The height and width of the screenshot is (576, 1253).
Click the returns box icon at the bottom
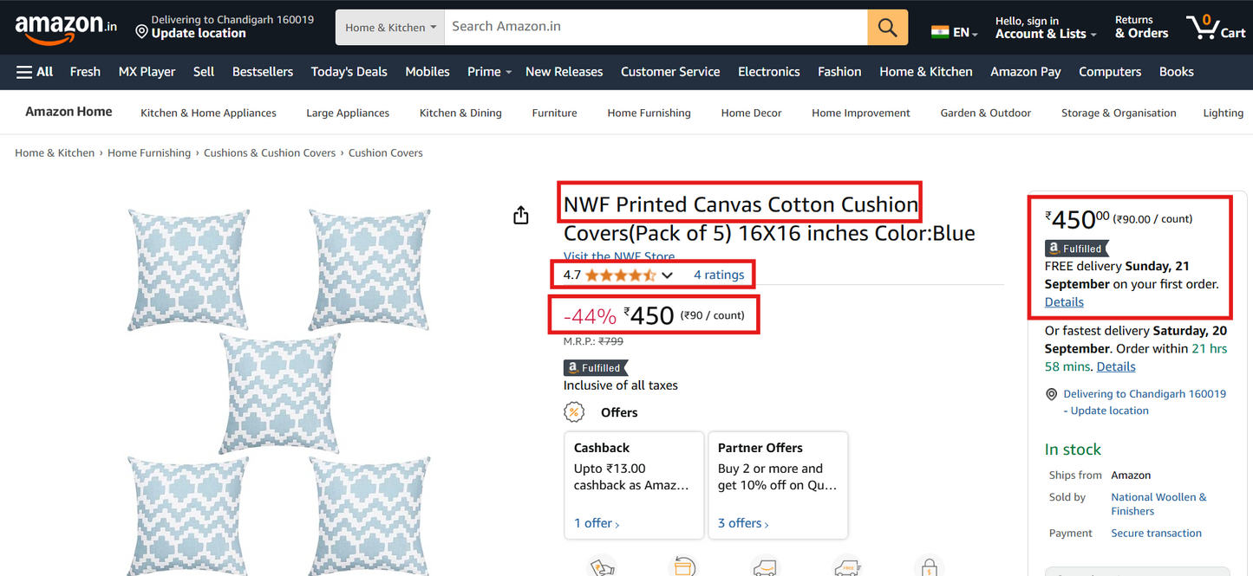[684, 567]
